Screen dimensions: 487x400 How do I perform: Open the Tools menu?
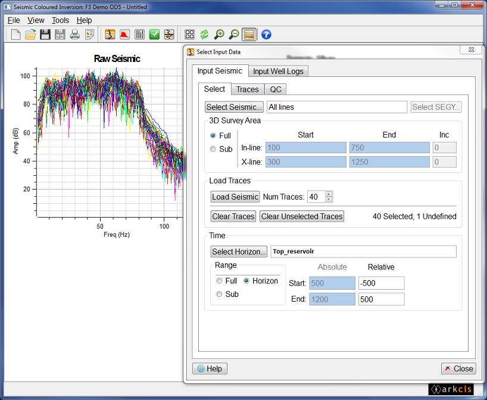pos(60,20)
